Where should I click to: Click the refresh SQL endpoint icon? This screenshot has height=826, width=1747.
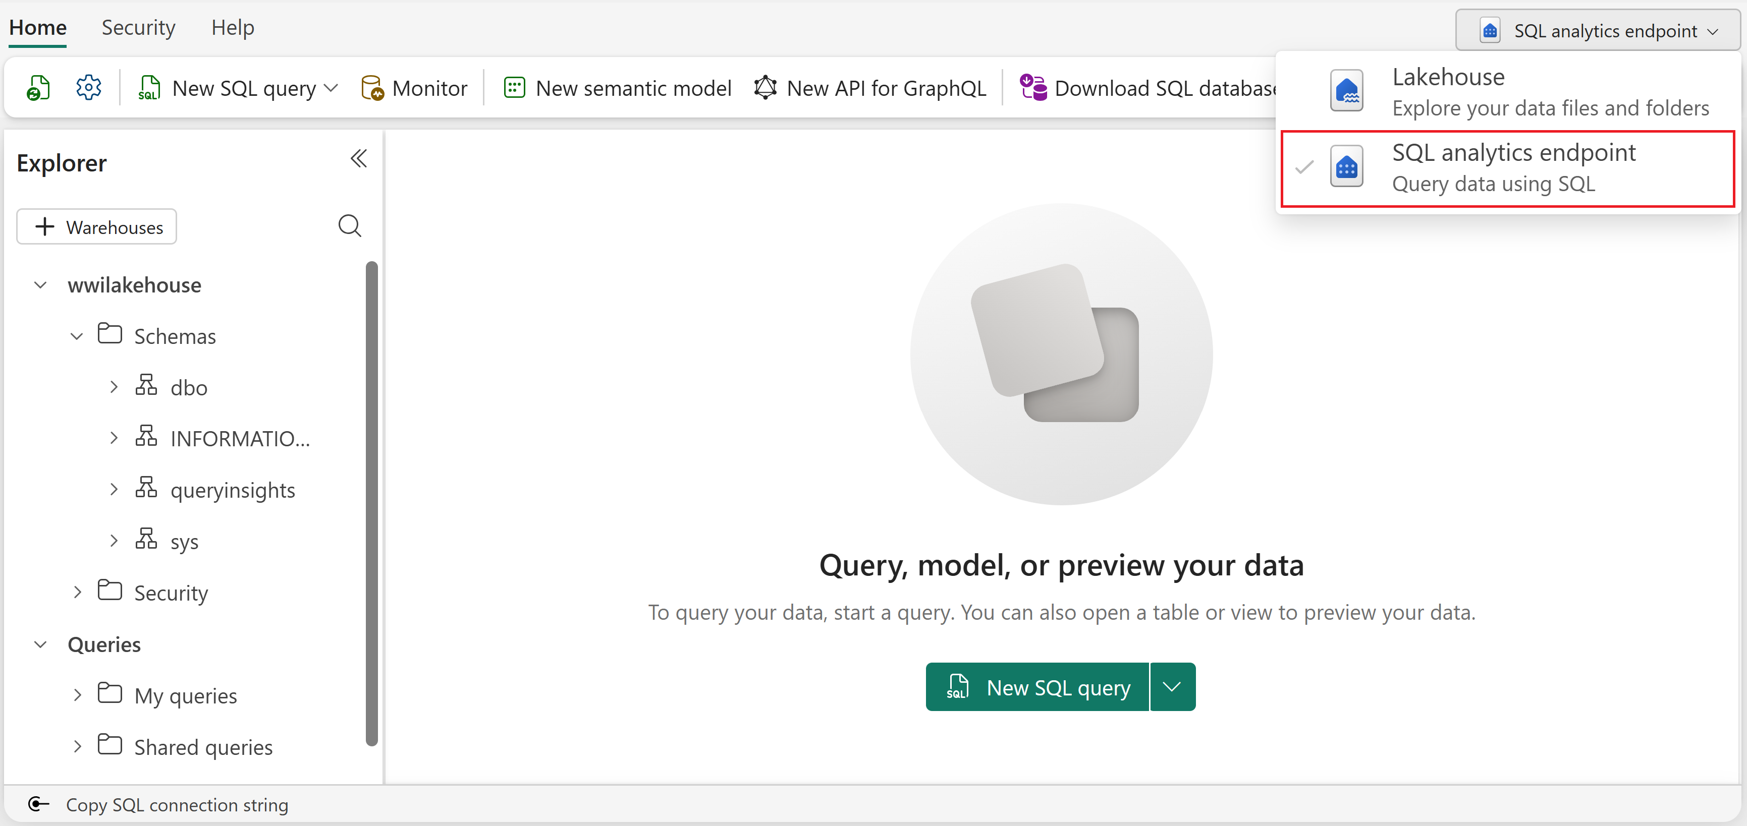(x=38, y=88)
